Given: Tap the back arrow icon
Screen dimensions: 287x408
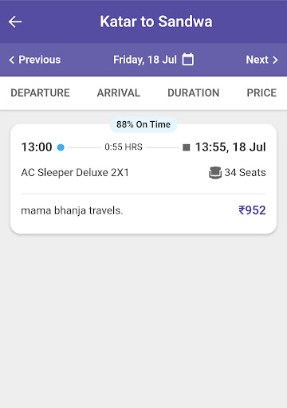Looking at the screenshot, I should coord(15,22).
